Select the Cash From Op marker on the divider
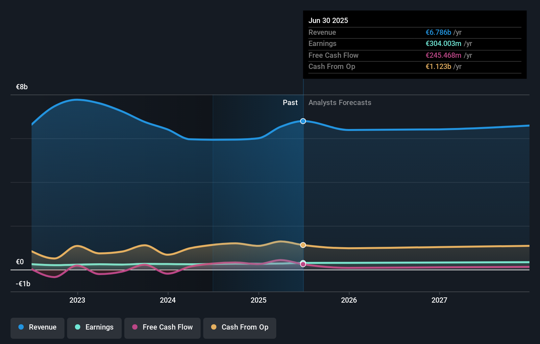This screenshot has width=540, height=344. [303, 245]
